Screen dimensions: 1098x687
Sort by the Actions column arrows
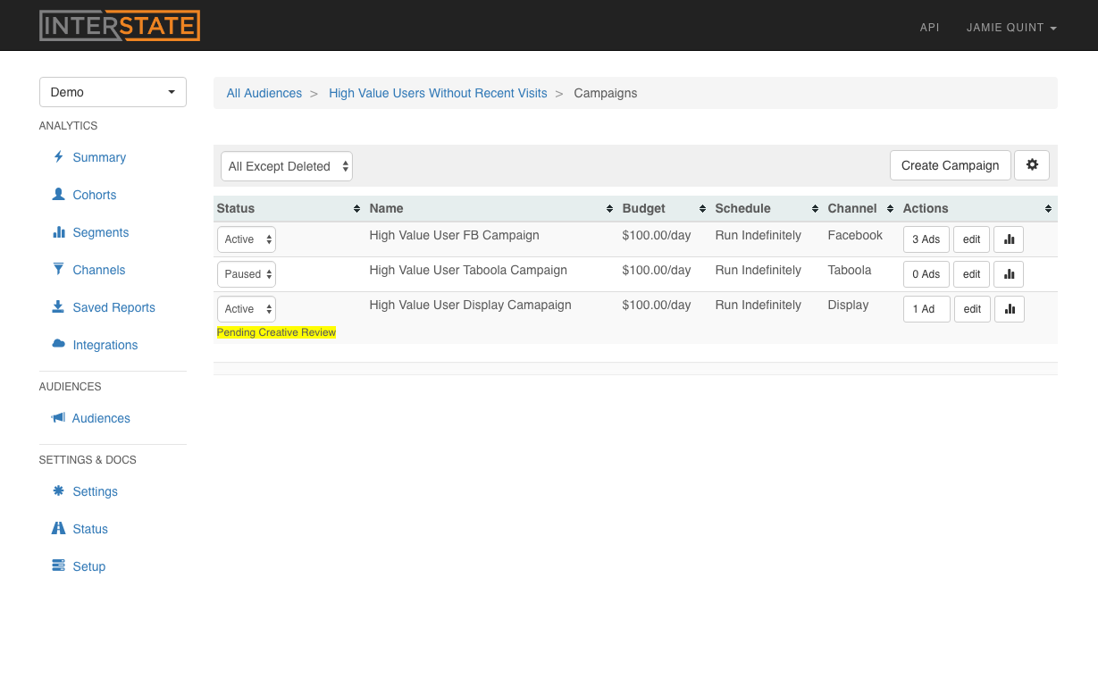(x=1049, y=208)
